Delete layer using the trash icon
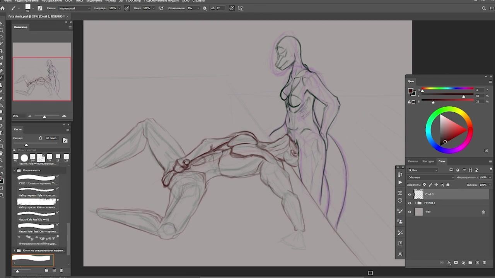Screen dimensions: 495x278 pos(484,263)
